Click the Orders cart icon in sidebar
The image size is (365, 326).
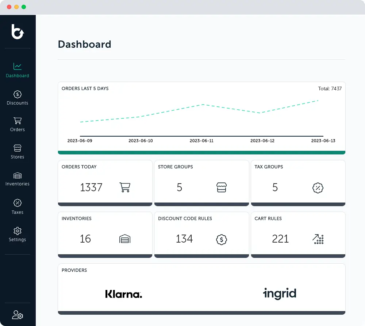17,121
